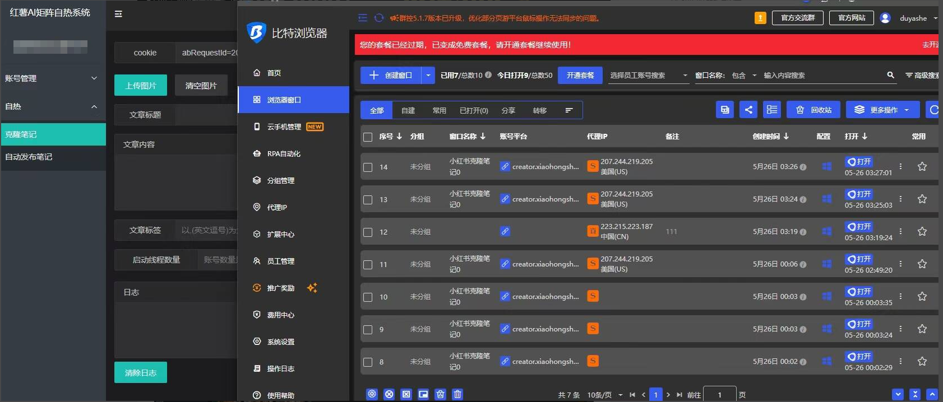Click the 官方网站 button
943x402 pixels.
pos(852,18)
